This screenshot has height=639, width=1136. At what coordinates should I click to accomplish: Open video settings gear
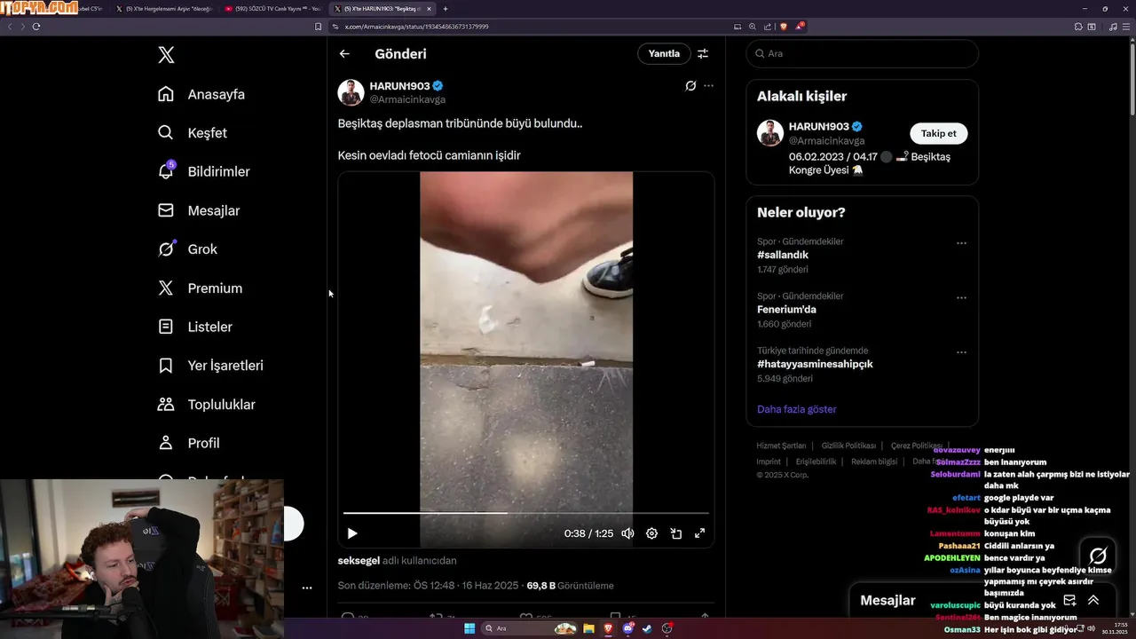point(651,533)
